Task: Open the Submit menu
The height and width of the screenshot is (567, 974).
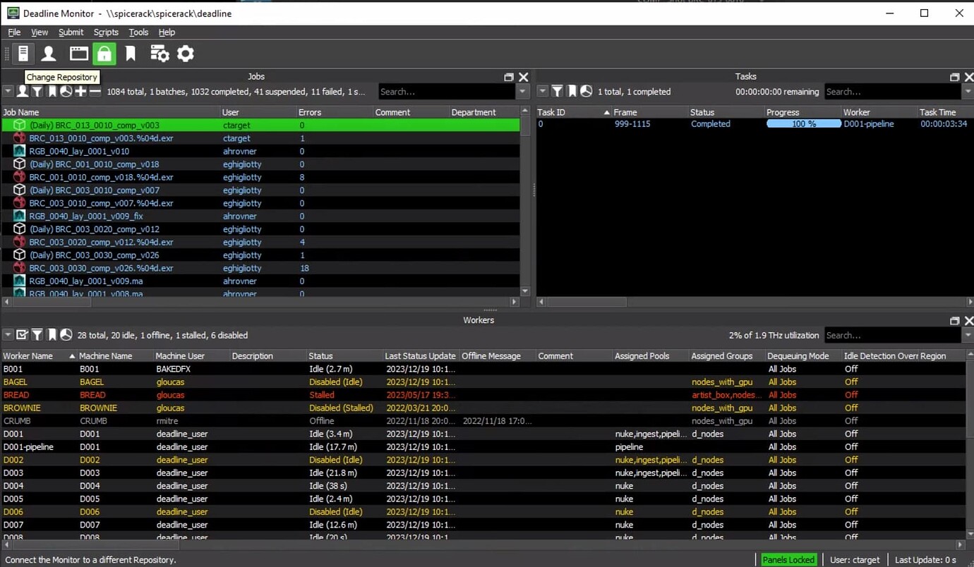Action: [71, 32]
